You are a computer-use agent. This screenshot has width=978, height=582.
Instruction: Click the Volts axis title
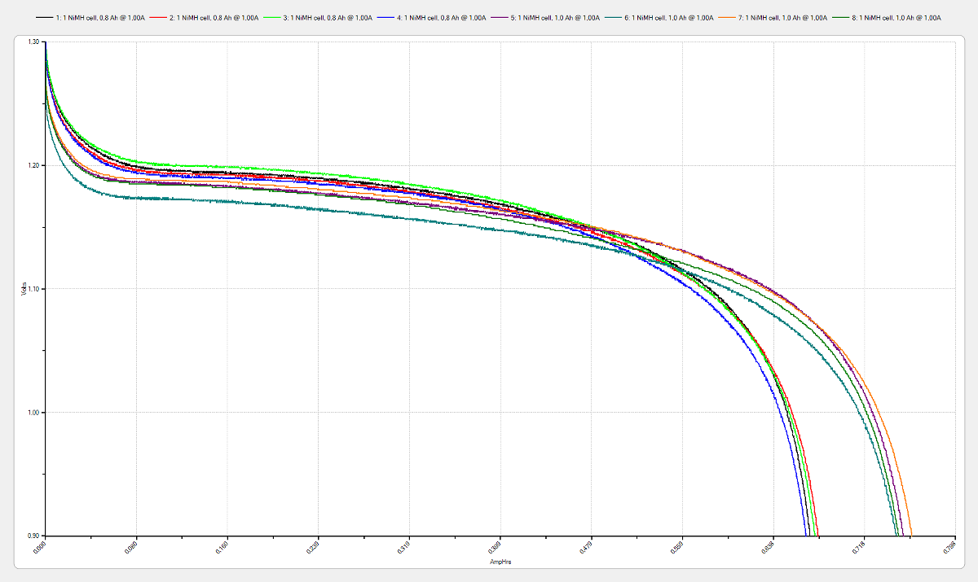click(x=22, y=289)
